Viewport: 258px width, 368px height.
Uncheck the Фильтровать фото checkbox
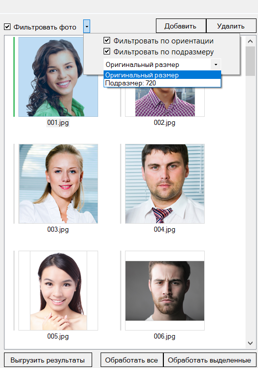click(x=7, y=27)
